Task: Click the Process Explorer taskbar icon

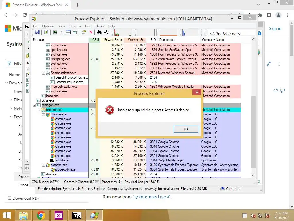Action: 94,215
